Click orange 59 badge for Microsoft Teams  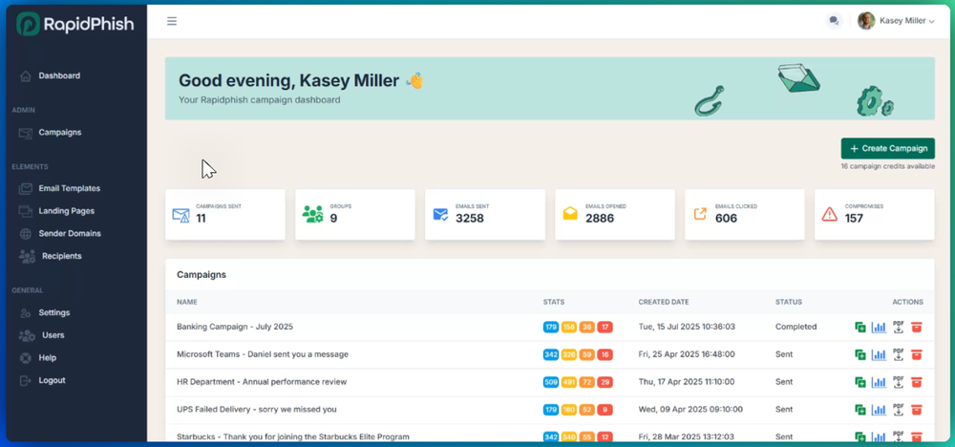point(587,354)
